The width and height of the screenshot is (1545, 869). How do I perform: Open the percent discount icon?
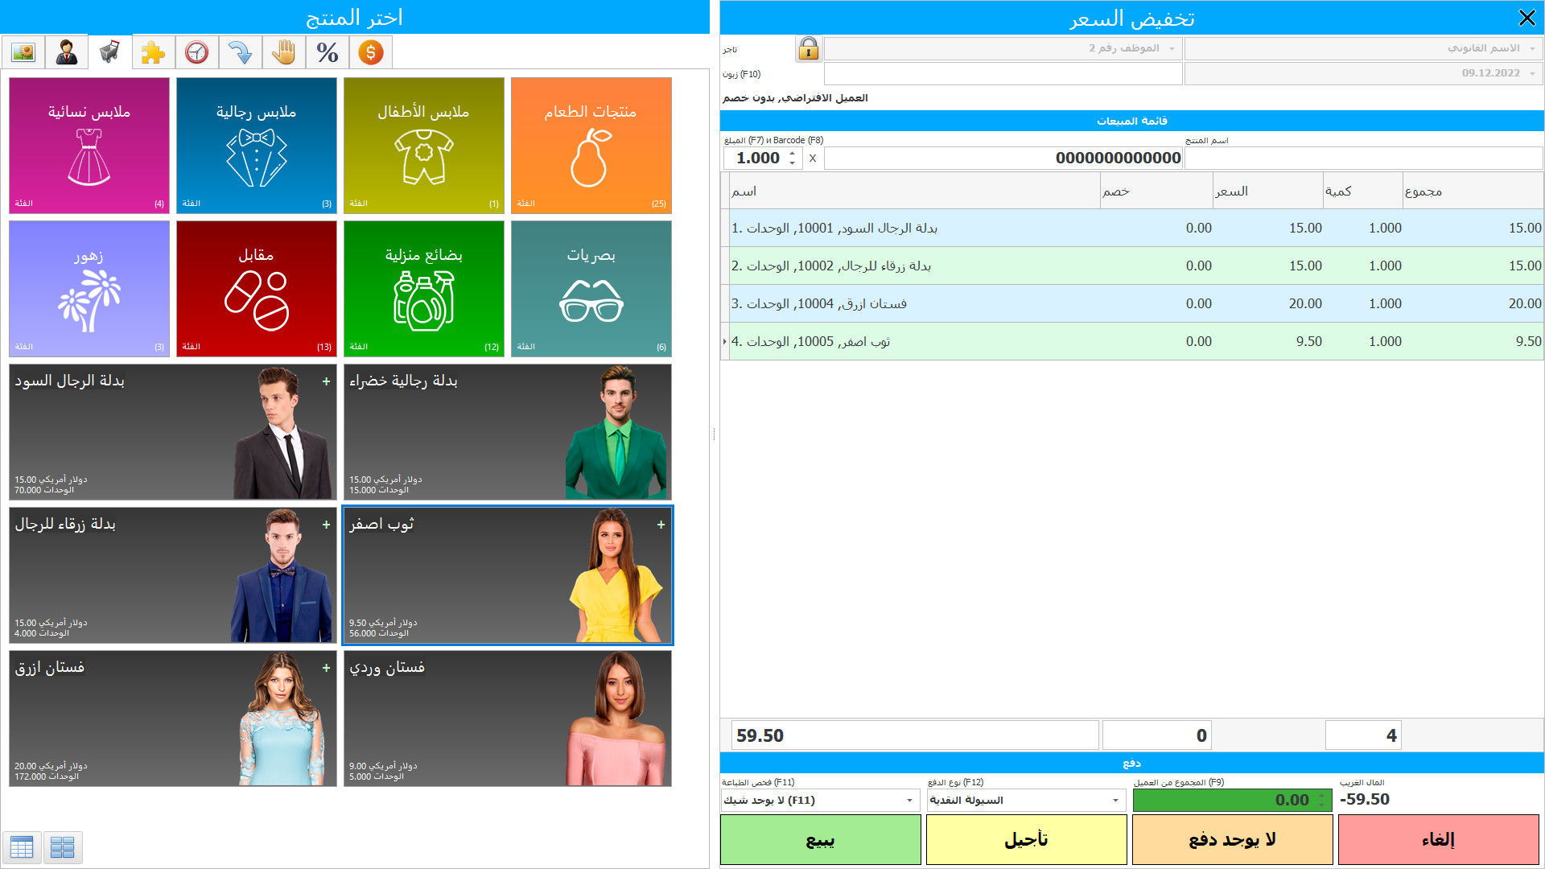pyautogui.click(x=327, y=51)
